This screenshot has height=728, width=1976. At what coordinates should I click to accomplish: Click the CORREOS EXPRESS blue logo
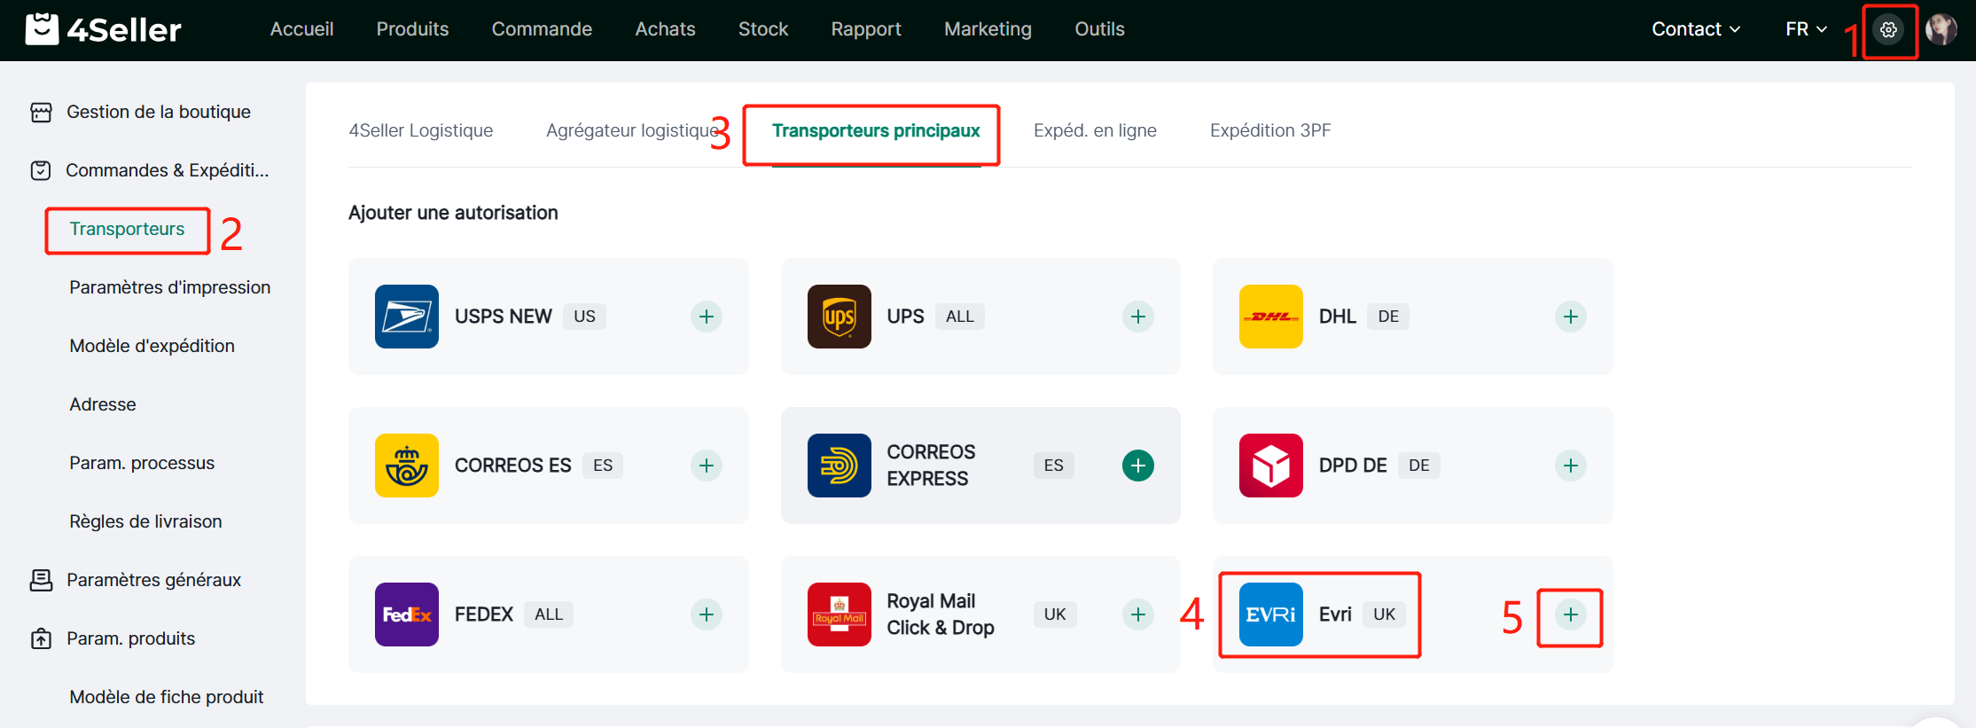coord(840,466)
